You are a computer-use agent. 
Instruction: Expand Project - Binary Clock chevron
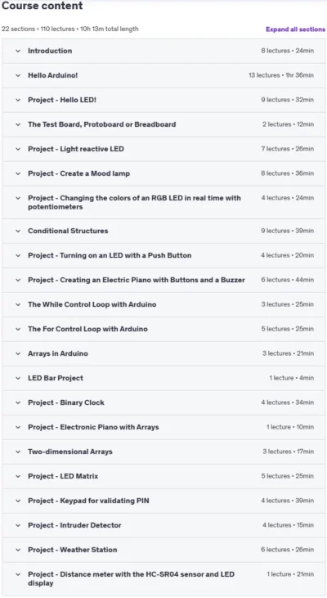coord(18,402)
